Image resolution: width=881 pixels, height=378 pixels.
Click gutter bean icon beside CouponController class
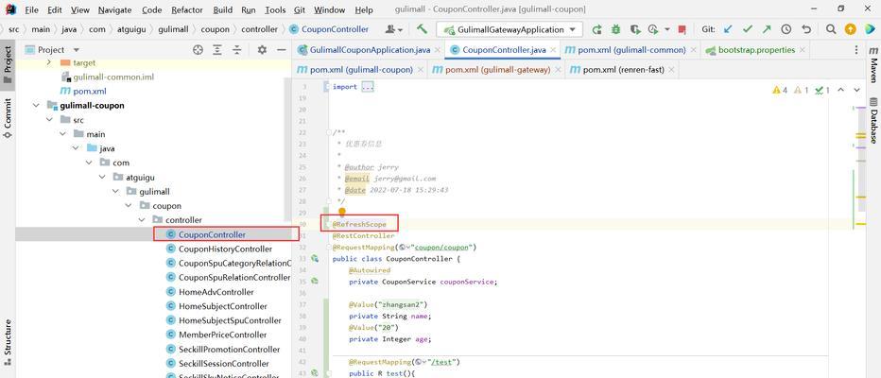315,259
